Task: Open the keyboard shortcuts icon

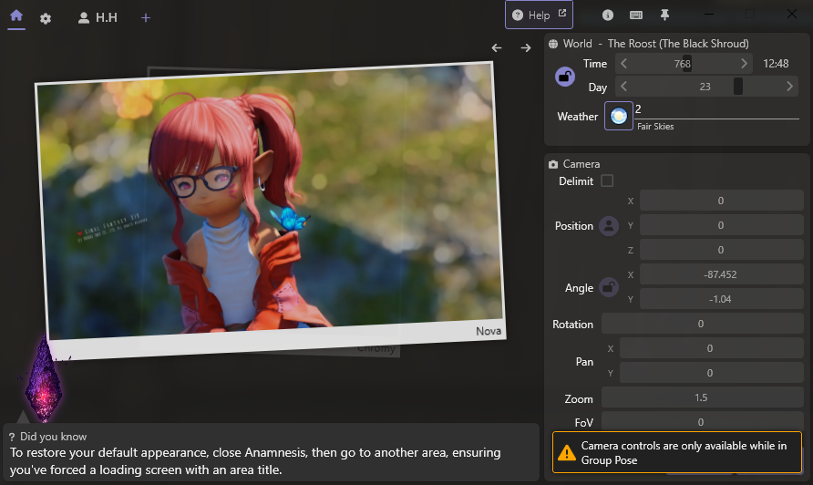Action: click(x=636, y=15)
